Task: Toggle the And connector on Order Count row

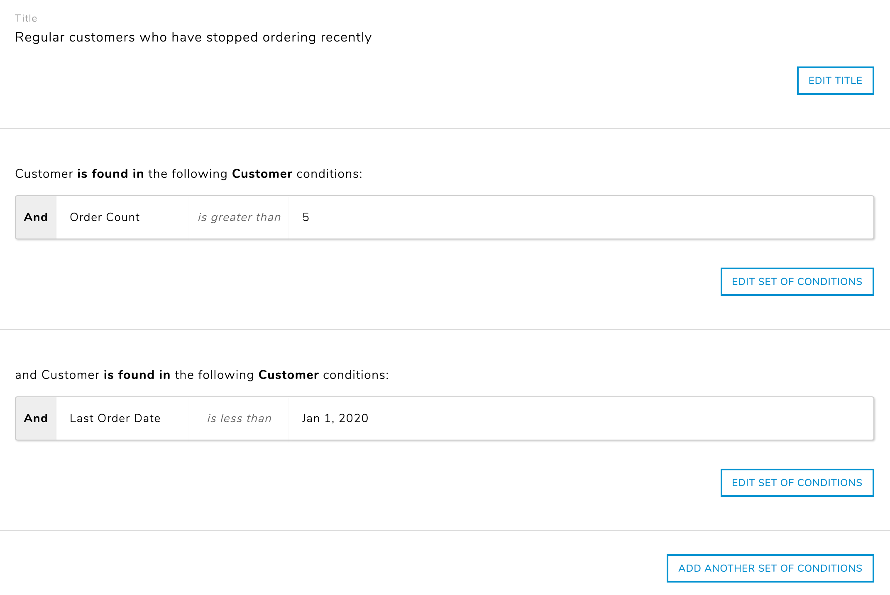Action: 36,217
